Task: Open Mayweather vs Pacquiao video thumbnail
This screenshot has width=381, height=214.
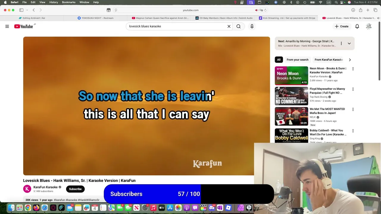Action: coord(291,96)
